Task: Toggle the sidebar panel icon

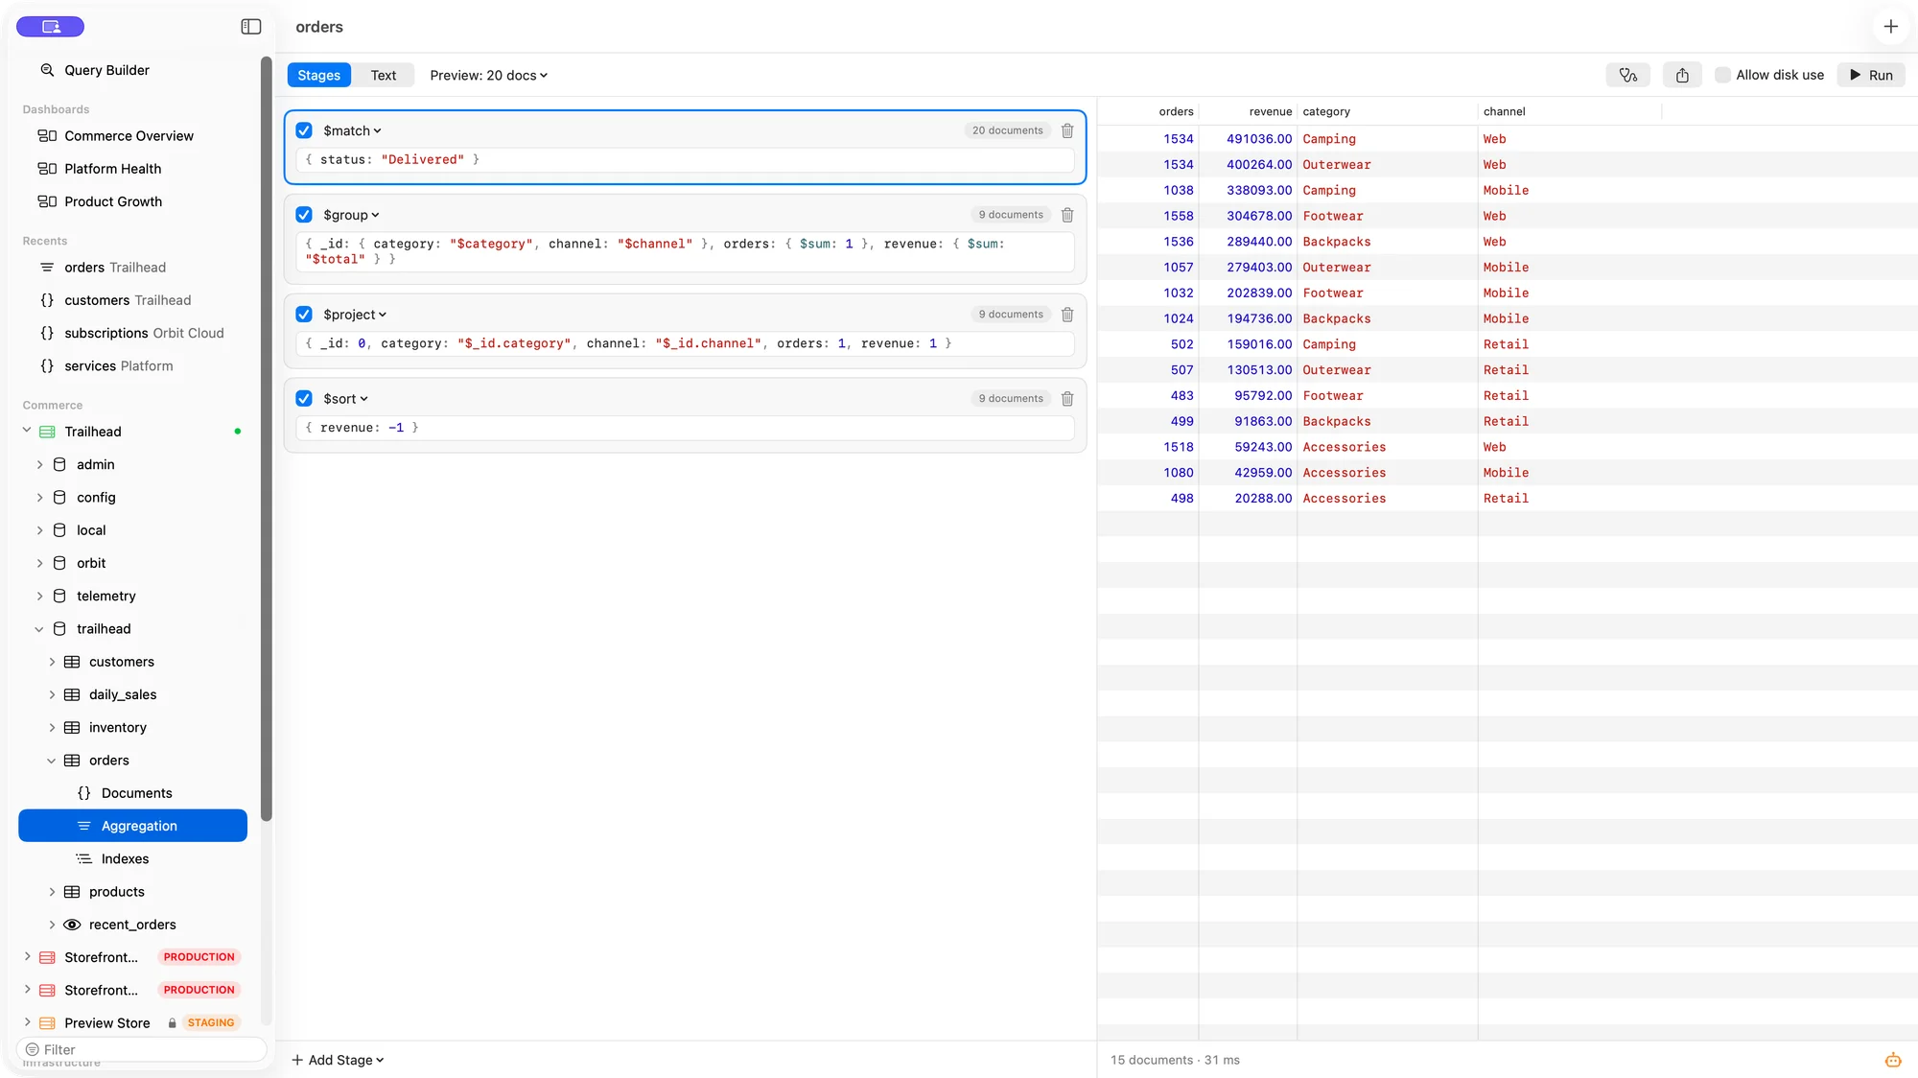Action: [251, 27]
